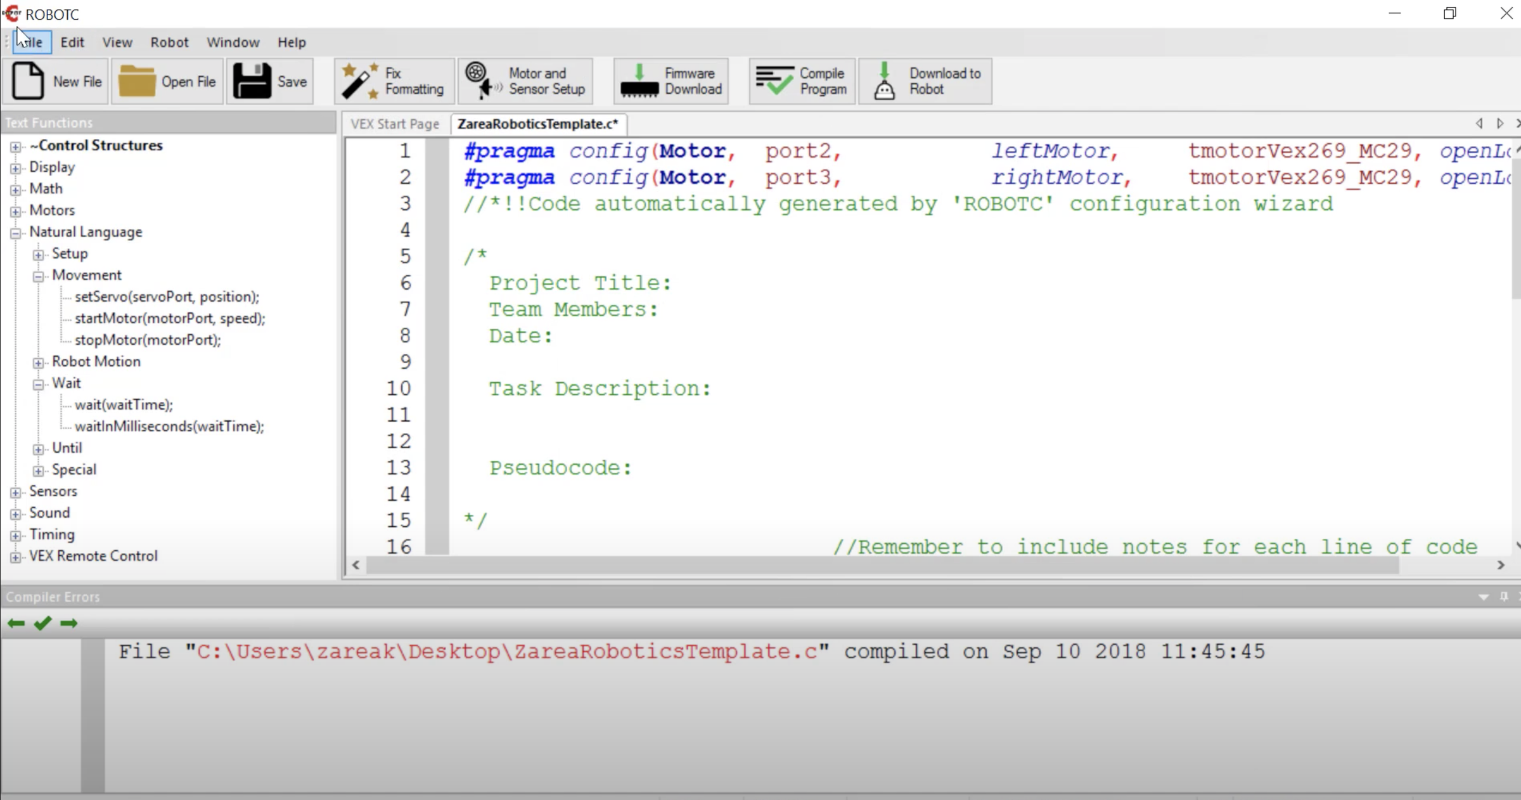
Task: Open a file using the Open File icon
Action: pos(166,81)
